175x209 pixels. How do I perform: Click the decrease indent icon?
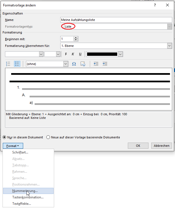(96, 64)
